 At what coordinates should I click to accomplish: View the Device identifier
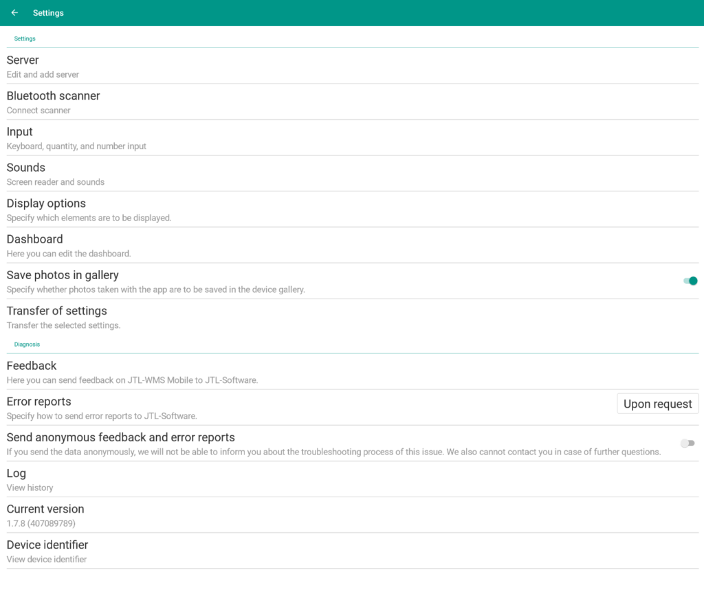pyautogui.click(x=47, y=545)
